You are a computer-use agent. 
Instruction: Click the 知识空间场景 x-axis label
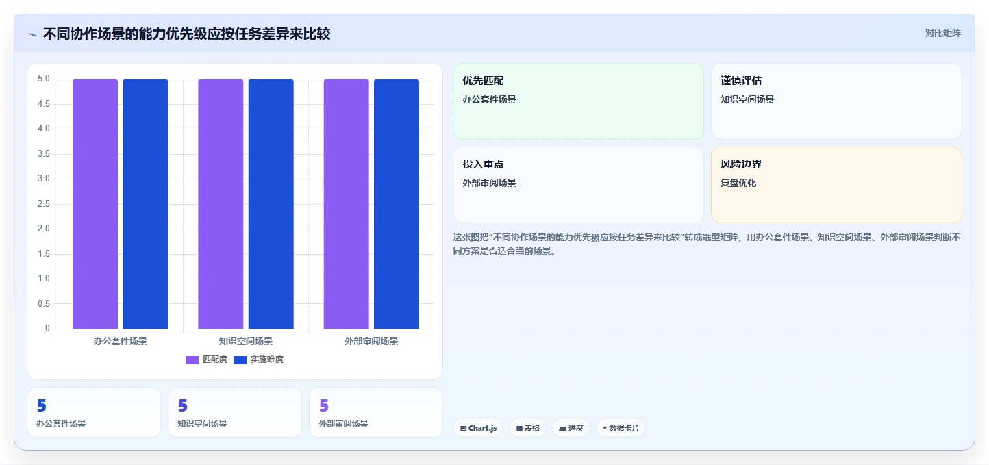pyautogui.click(x=246, y=341)
